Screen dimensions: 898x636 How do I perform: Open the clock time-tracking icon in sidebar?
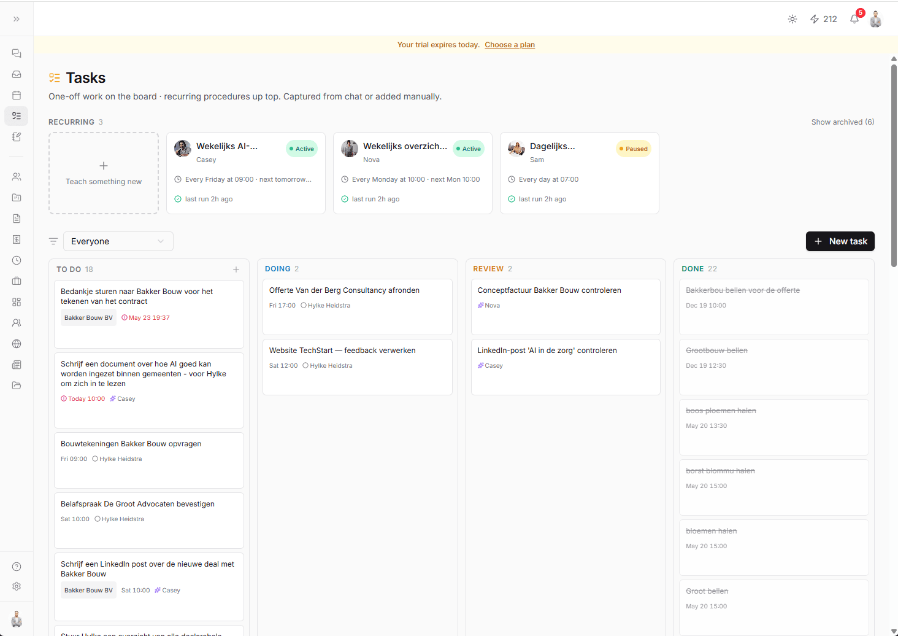17,260
